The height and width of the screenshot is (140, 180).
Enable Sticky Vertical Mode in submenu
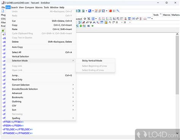[95, 61]
